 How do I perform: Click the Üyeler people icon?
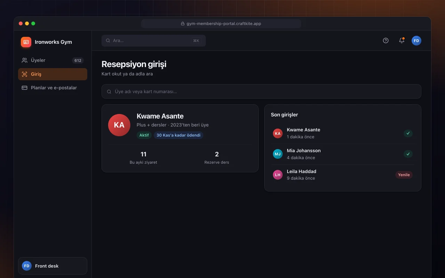tap(24, 60)
